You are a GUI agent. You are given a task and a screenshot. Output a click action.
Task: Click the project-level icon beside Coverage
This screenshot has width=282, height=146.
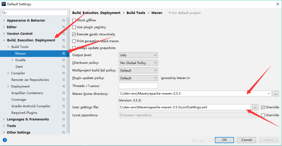[x=64, y=100]
